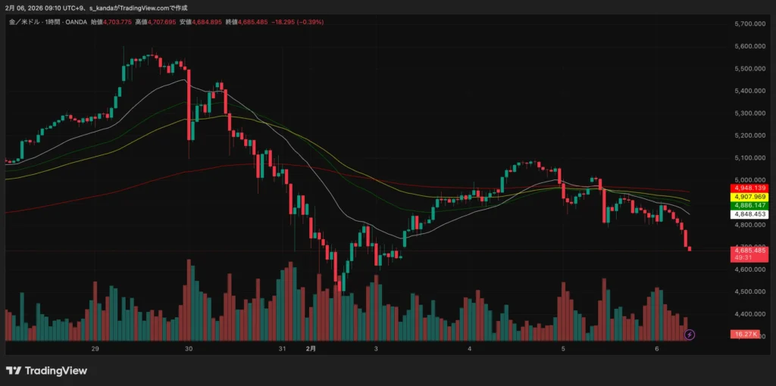The height and width of the screenshot is (386, 776).
Task: Click the date 6 on time axis
Action: coord(657,349)
